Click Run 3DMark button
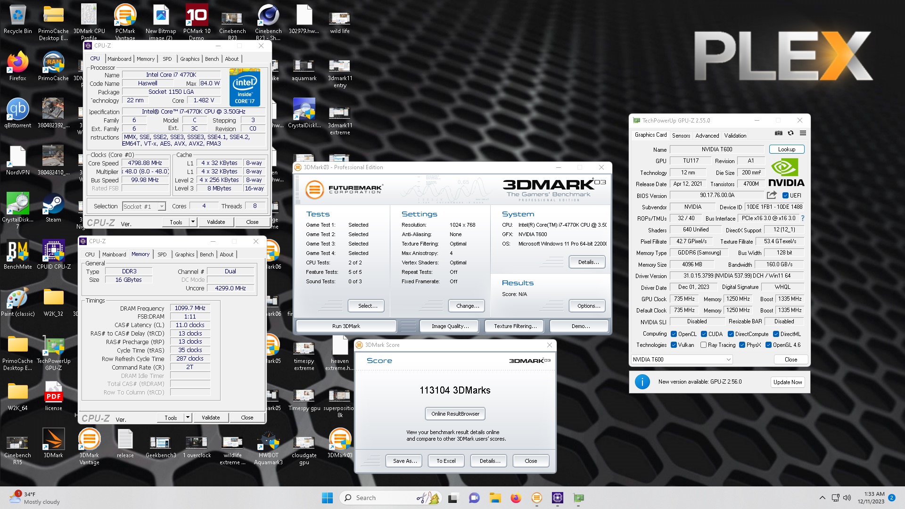This screenshot has width=905, height=509. tap(346, 326)
